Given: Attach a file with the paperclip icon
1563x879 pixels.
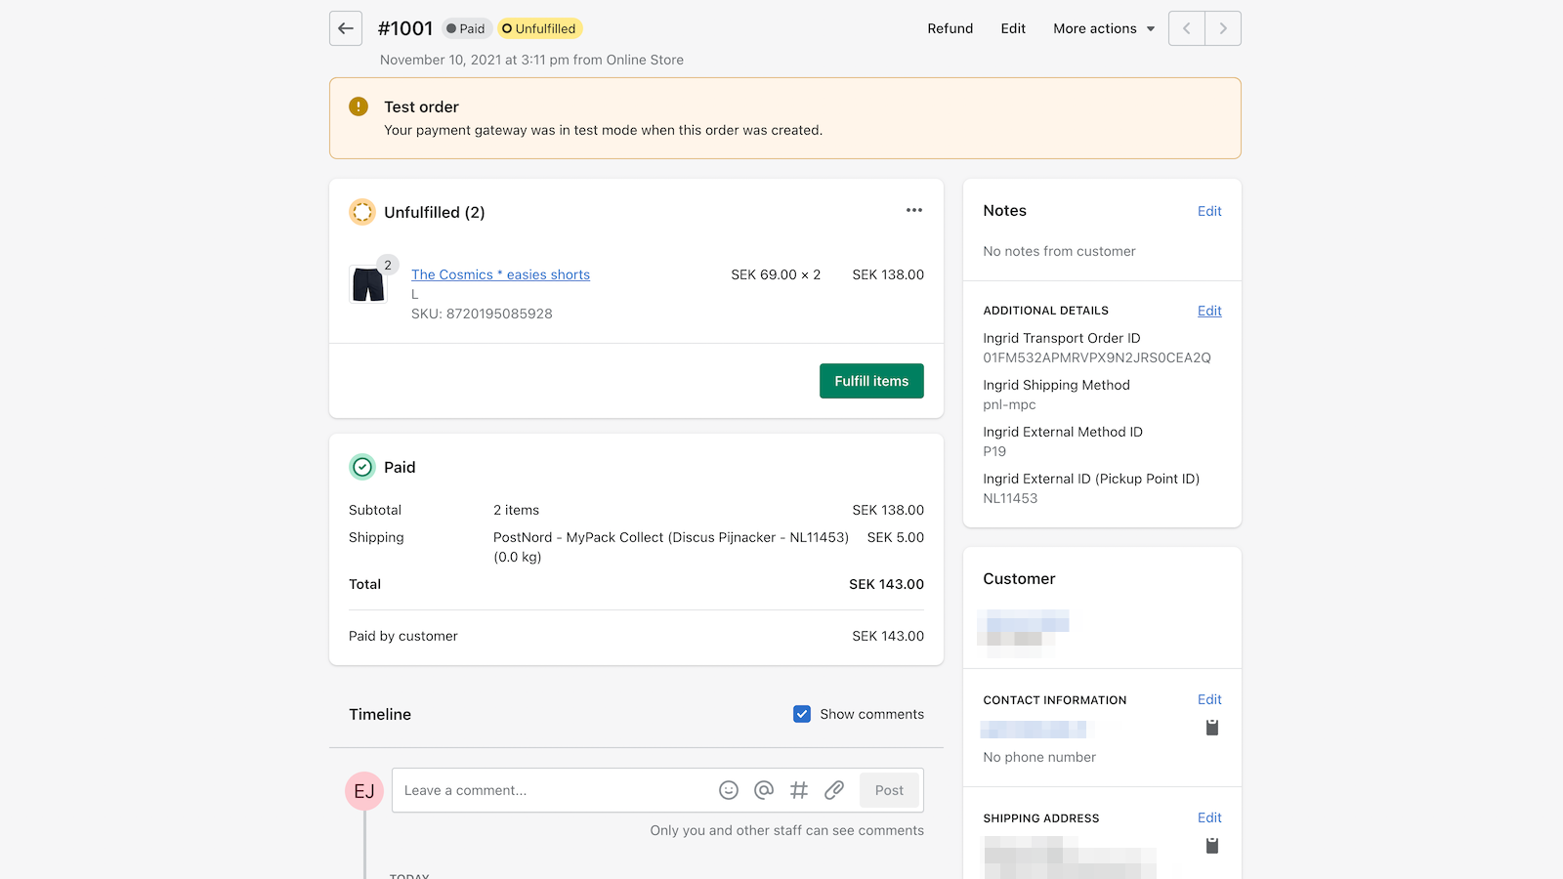Looking at the screenshot, I should coord(834,790).
